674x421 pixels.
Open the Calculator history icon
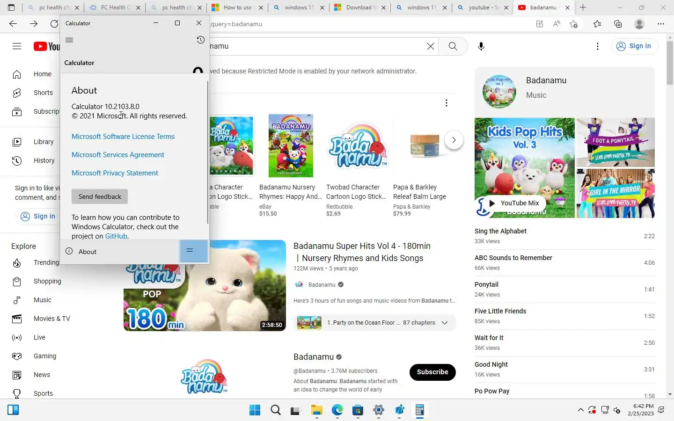(x=200, y=40)
